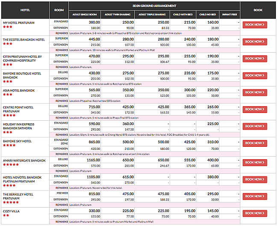Click Book Now for Cozy Villa
The image size is (278, 226).
255,213
